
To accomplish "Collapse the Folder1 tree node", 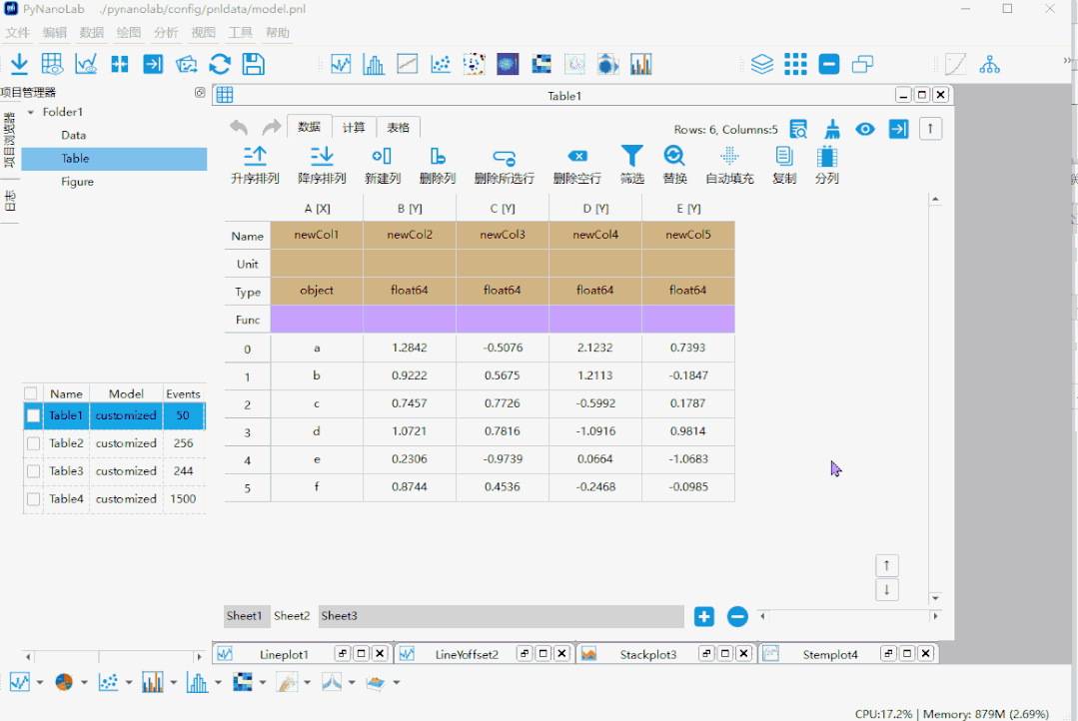I will tap(30, 112).
